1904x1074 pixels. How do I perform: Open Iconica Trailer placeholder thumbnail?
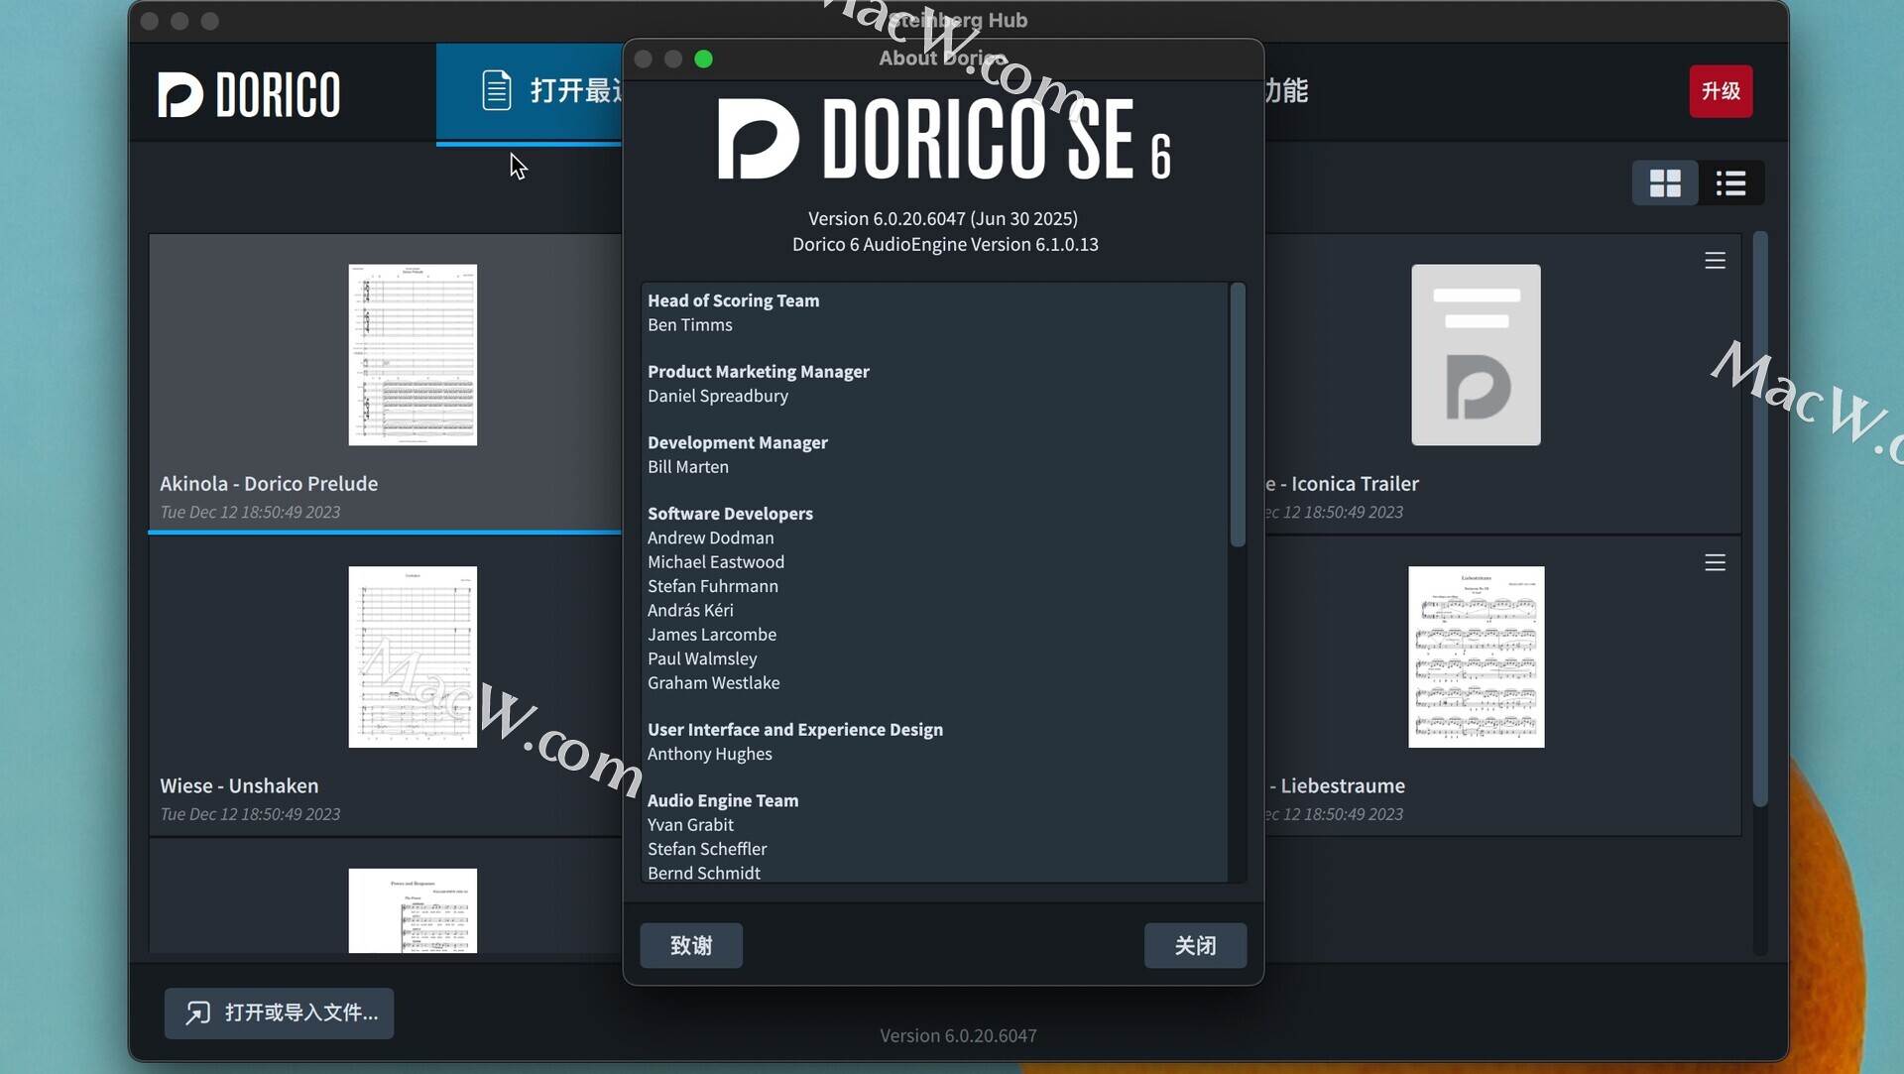click(1476, 354)
